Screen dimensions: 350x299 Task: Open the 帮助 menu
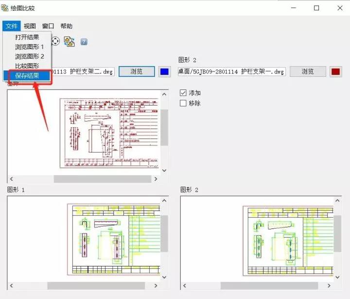(66, 26)
